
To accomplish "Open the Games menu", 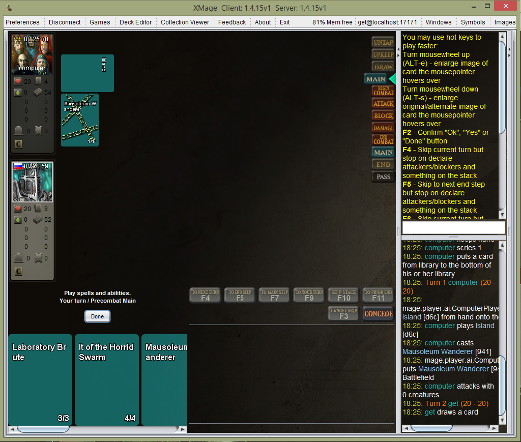I will 100,22.
